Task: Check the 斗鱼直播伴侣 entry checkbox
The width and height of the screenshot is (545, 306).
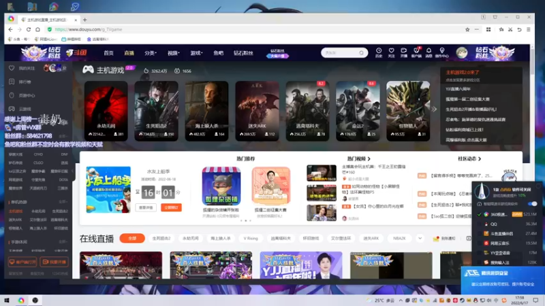Action: [480, 234]
